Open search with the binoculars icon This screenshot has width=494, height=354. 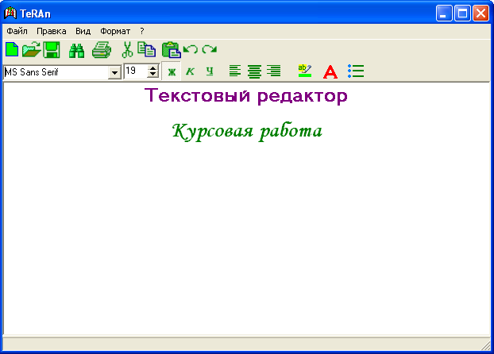(76, 50)
